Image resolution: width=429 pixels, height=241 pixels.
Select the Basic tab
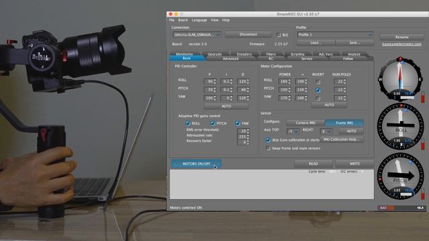click(187, 58)
